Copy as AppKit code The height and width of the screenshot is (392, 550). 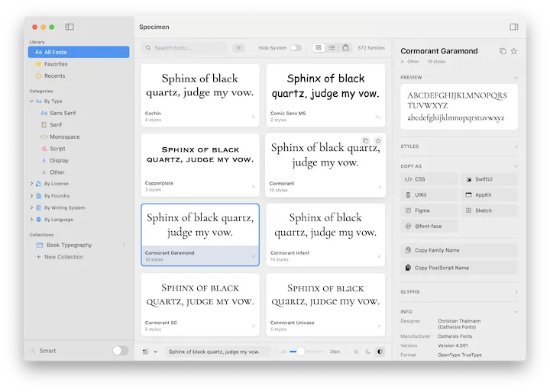(x=489, y=194)
